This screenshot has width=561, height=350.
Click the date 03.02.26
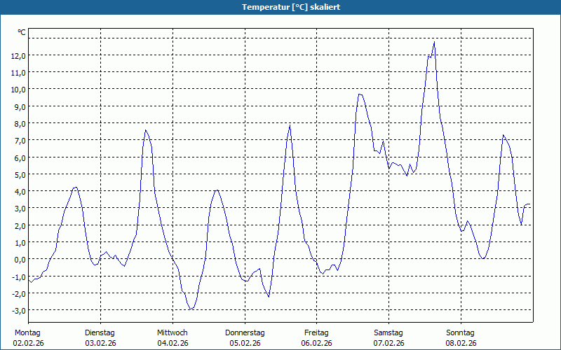100,344
